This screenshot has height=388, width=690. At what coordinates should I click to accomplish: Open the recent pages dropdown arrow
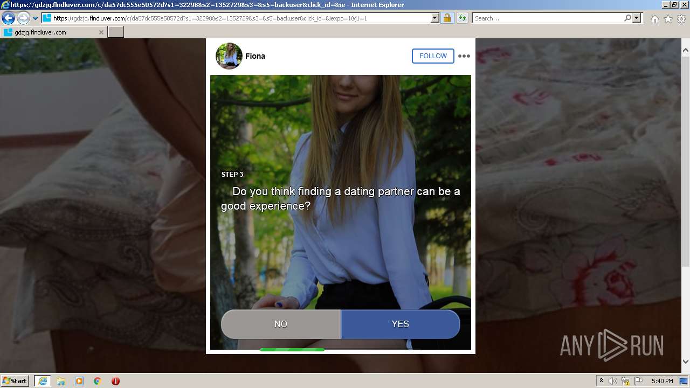[x=36, y=18]
